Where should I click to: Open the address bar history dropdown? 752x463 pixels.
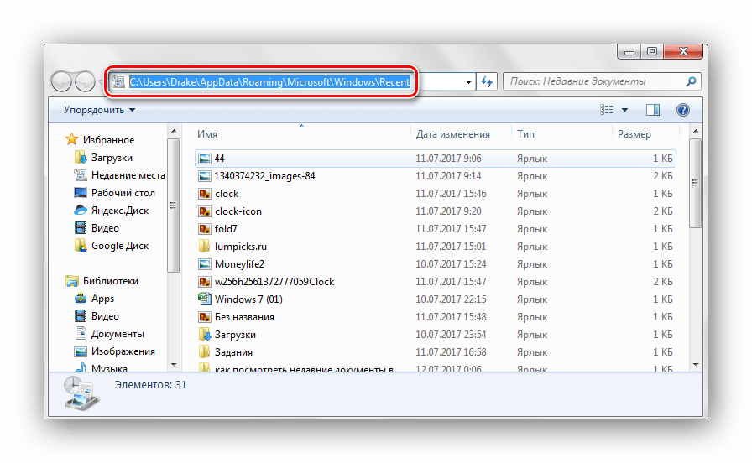coord(468,82)
